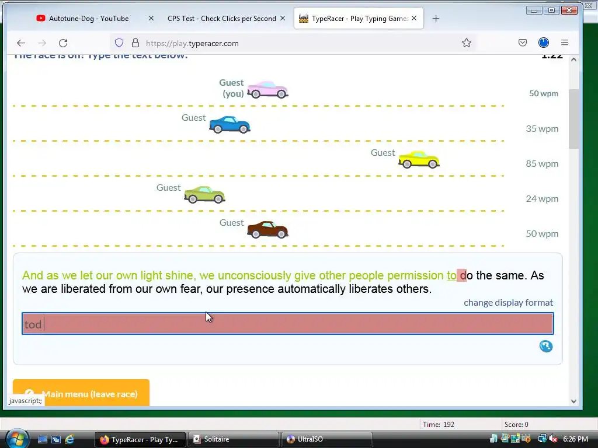The height and width of the screenshot is (448, 598).
Task: Open the Firefox hamburger menu
Action: pyautogui.click(x=565, y=43)
